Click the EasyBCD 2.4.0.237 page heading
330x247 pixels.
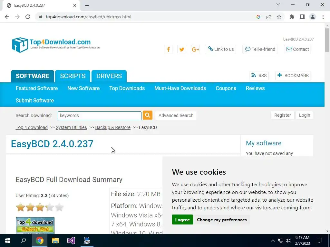point(52,144)
